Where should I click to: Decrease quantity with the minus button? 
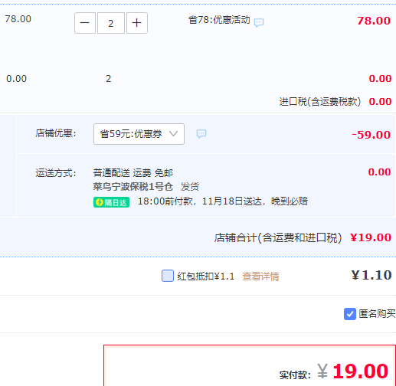coord(85,23)
